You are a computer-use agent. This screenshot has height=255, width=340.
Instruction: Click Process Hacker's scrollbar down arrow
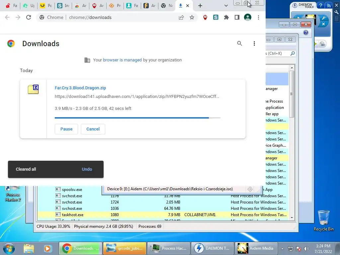tap(292, 218)
